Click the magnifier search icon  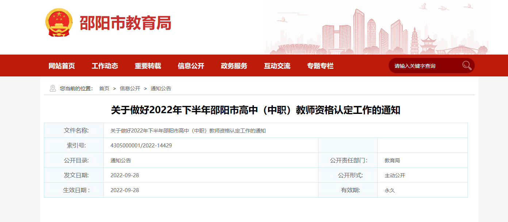467,66
